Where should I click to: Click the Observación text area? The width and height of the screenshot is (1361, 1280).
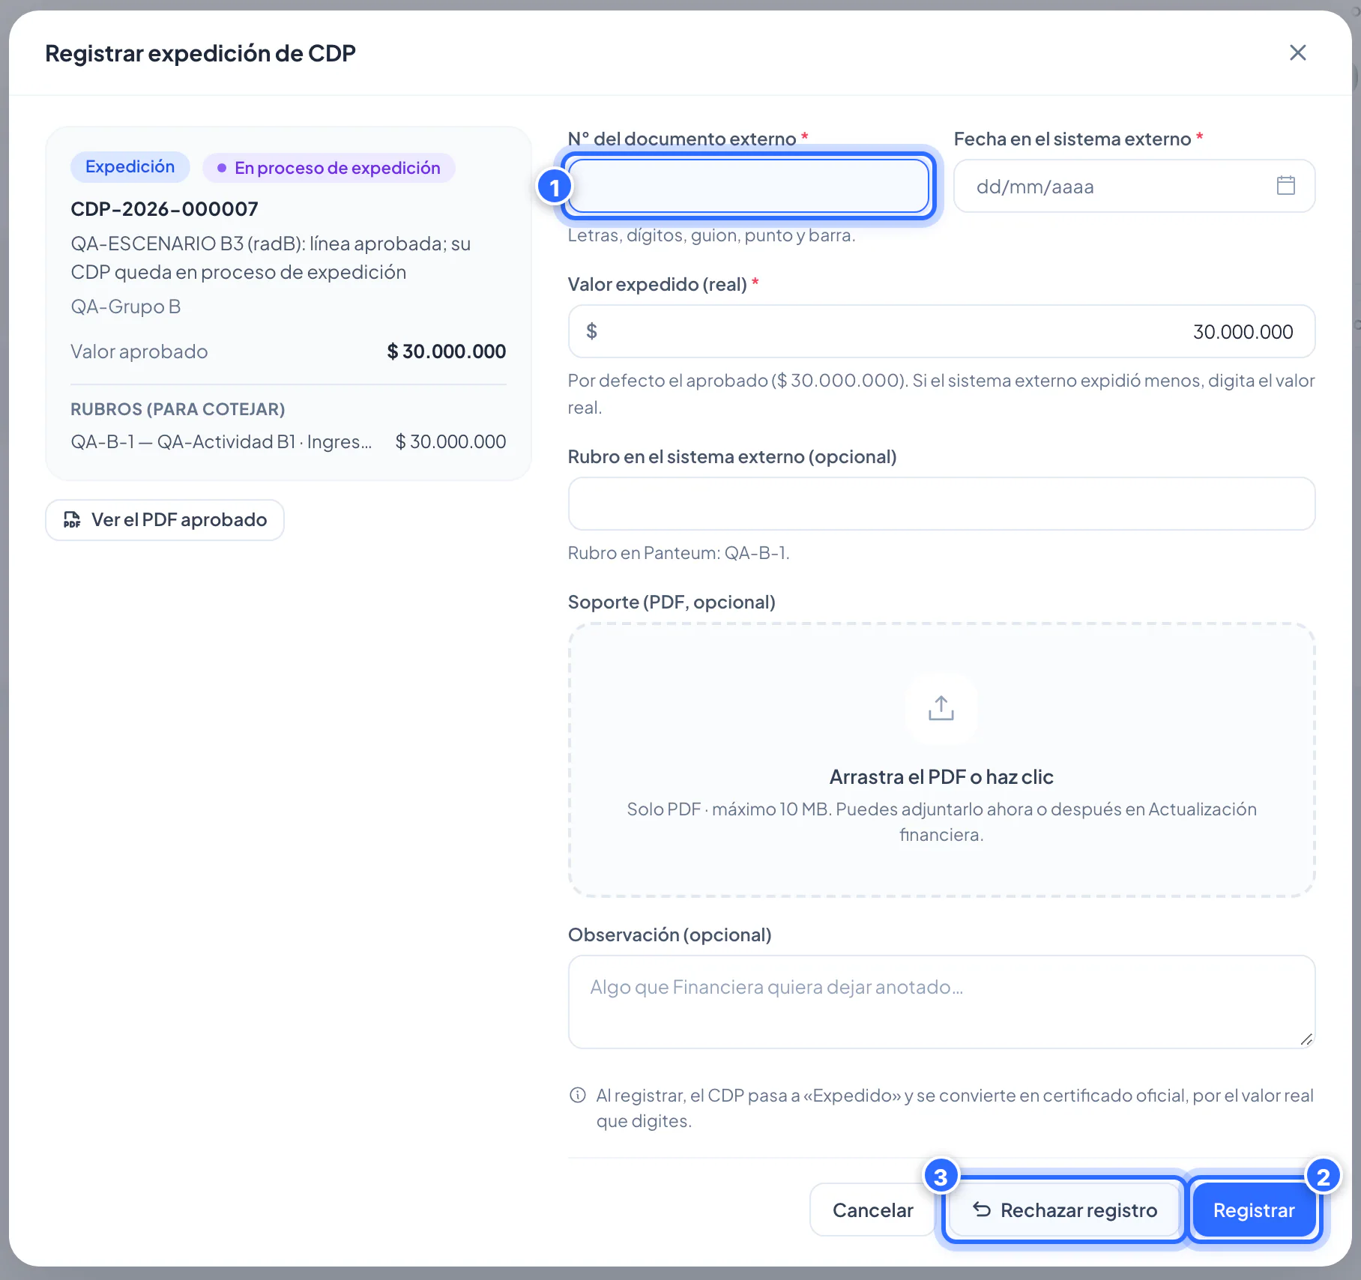[941, 1002]
